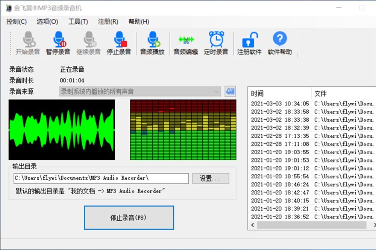Open the 选项(O) menu

pos(47,22)
